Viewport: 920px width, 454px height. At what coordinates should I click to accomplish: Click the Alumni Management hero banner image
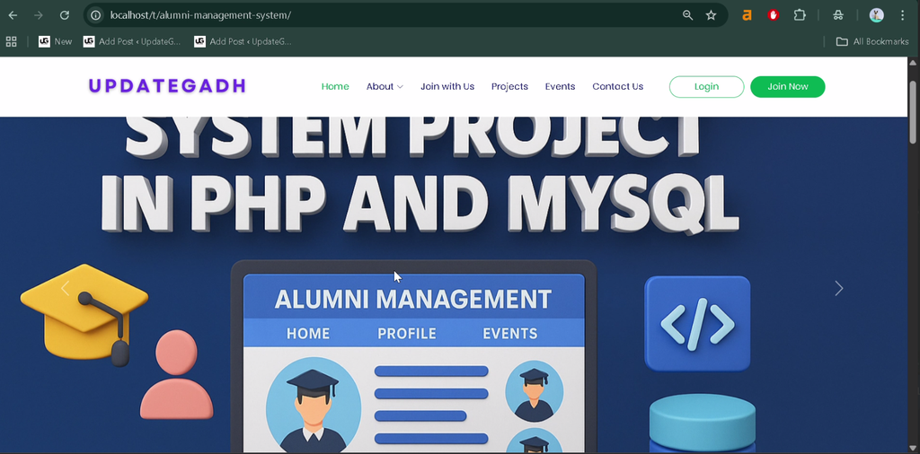coord(454,284)
